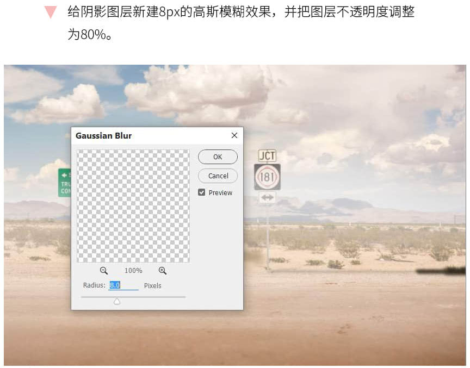Viewport: 470px width, 368px height.
Task: Click the Radius label
Action: point(94,285)
